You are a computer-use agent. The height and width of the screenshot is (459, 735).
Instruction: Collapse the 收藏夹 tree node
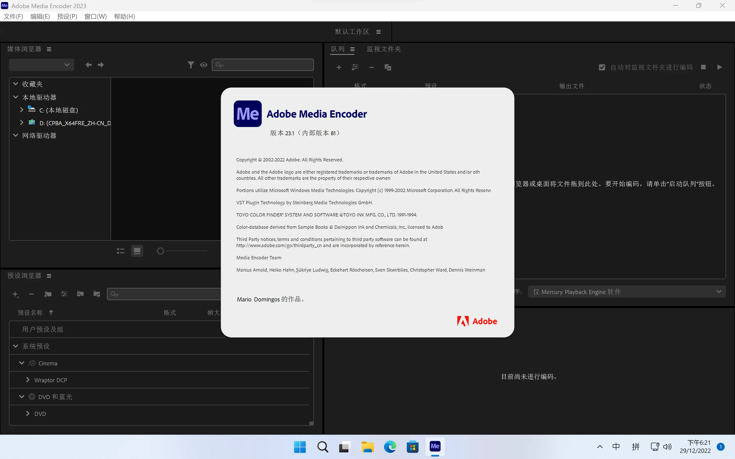pyautogui.click(x=16, y=83)
